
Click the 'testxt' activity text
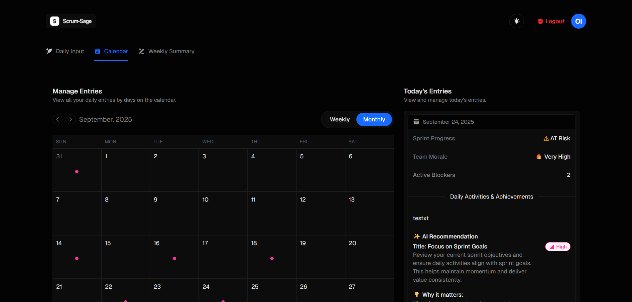[x=421, y=218]
